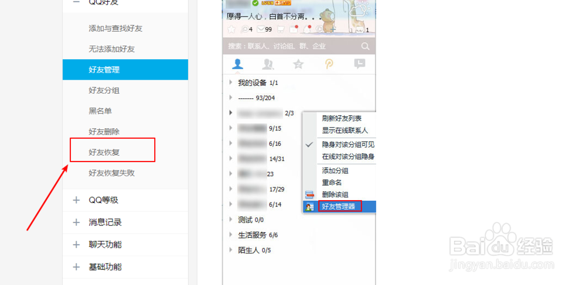Open Tencent Weibo icon showing 4
The image size is (586, 285).
tap(247, 29)
